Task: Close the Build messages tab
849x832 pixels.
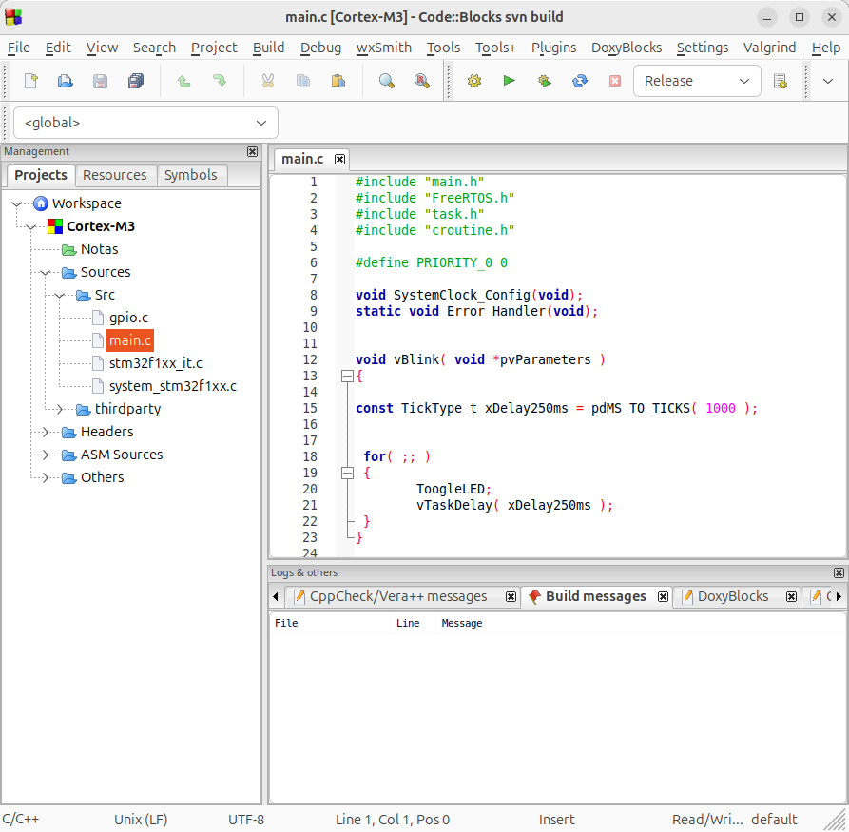Action: pyautogui.click(x=663, y=596)
